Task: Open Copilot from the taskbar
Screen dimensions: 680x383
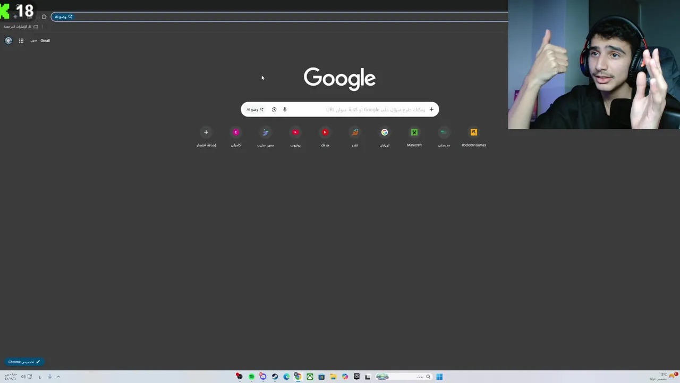Action: click(x=345, y=377)
